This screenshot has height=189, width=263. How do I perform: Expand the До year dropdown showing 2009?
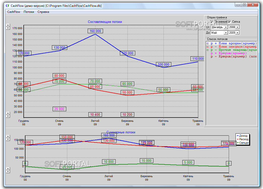pyautogui.click(x=238, y=33)
